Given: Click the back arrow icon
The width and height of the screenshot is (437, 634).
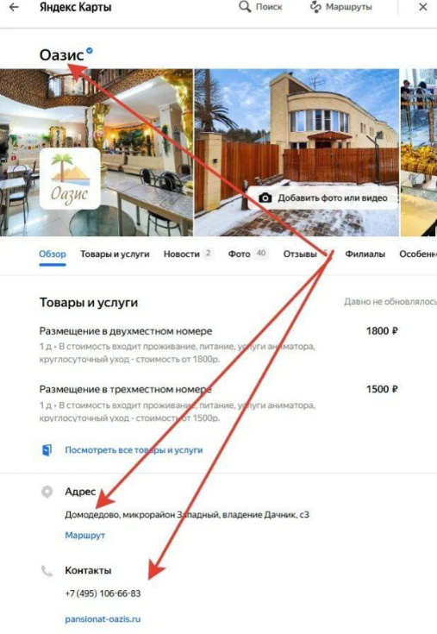Looking at the screenshot, I should (14, 7).
